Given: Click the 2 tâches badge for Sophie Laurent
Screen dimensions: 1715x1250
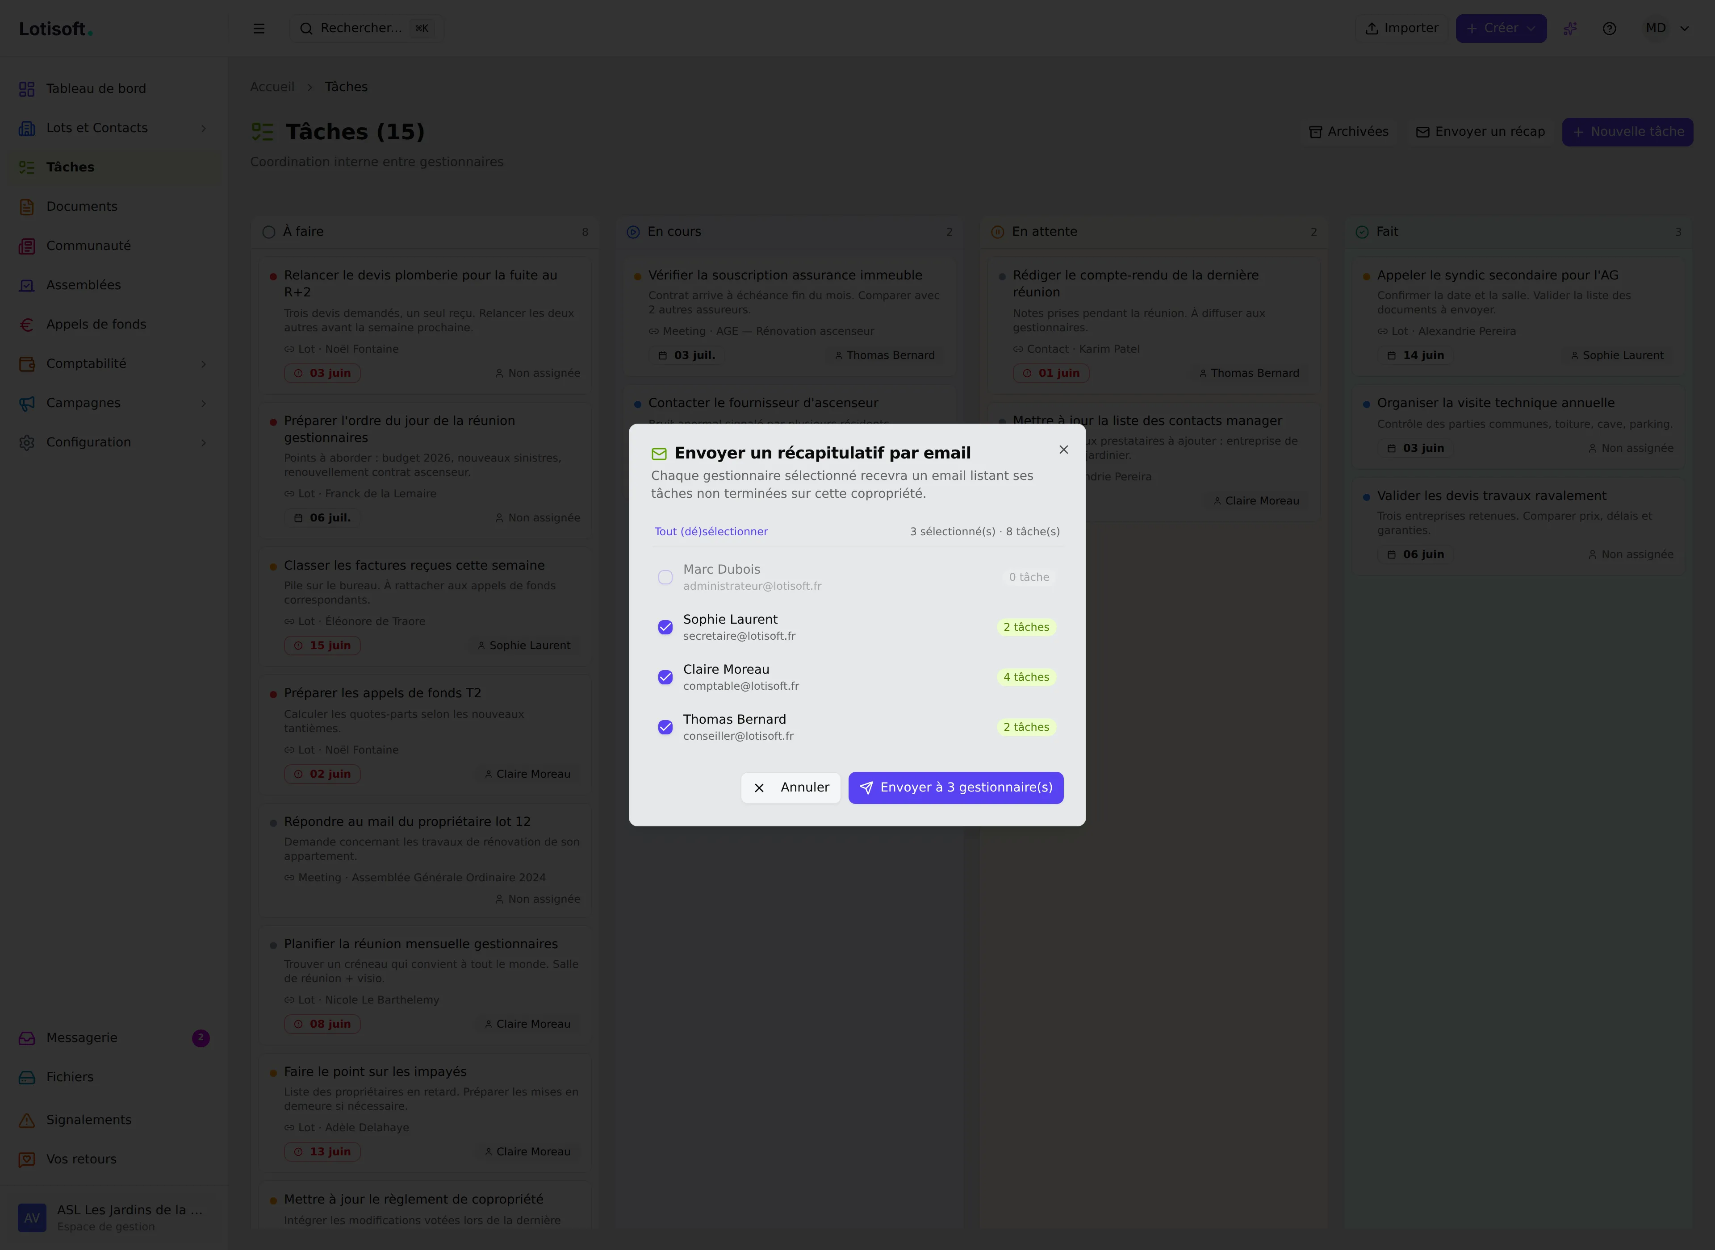Looking at the screenshot, I should (1026, 627).
